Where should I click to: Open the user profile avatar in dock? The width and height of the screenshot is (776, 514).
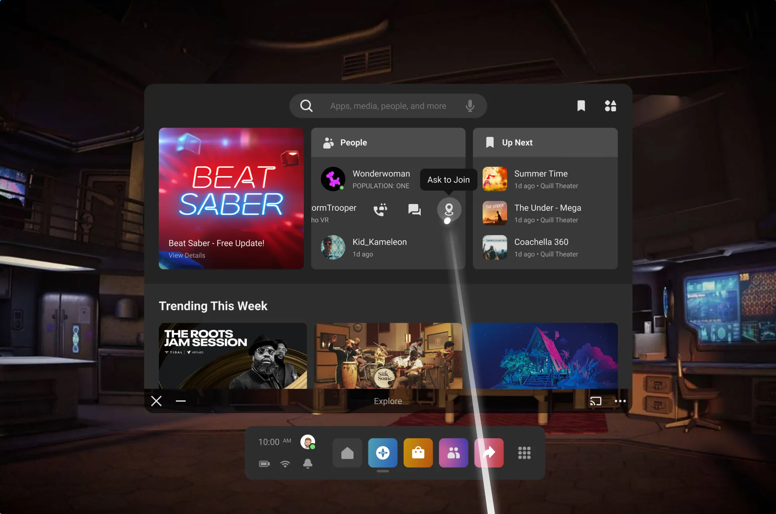pos(307,441)
